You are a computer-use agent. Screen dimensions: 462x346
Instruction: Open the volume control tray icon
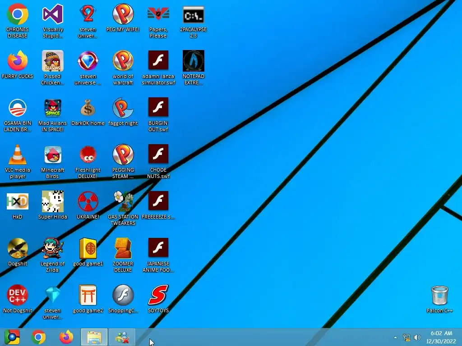coord(417,337)
